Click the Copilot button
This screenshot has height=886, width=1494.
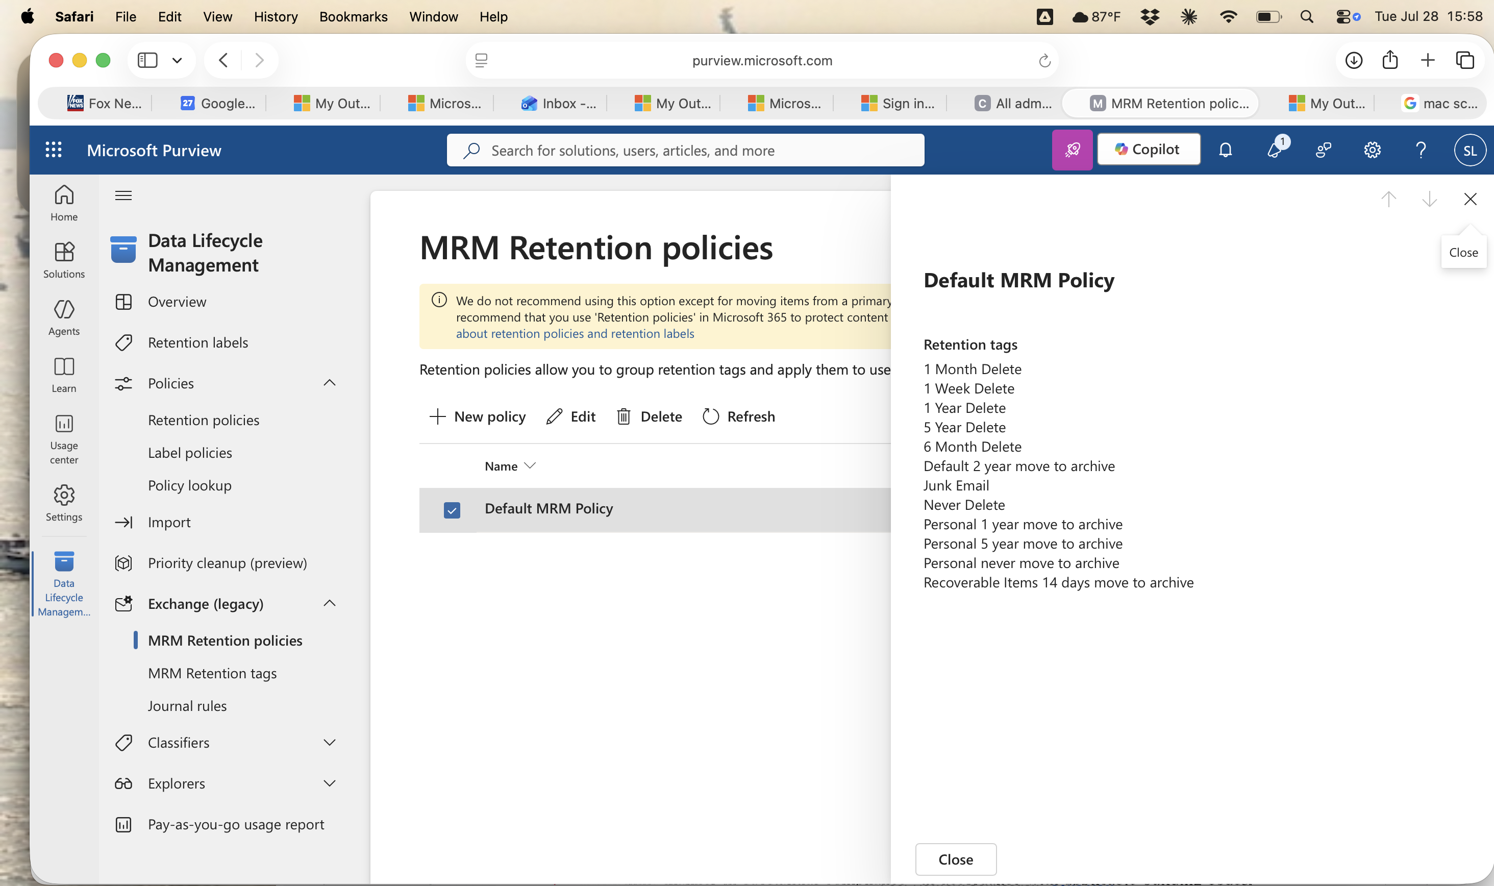[1149, 149]
